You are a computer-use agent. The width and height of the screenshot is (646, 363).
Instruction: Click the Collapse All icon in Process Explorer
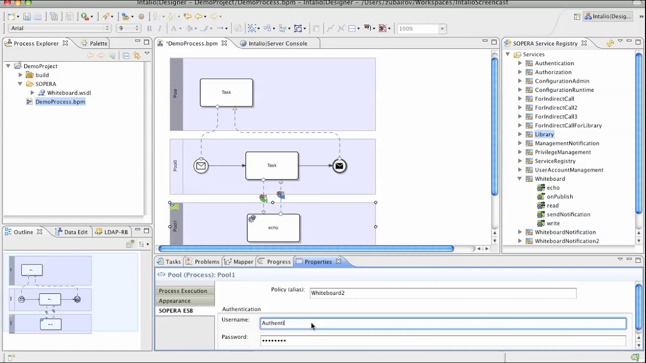tap(126, 55)
